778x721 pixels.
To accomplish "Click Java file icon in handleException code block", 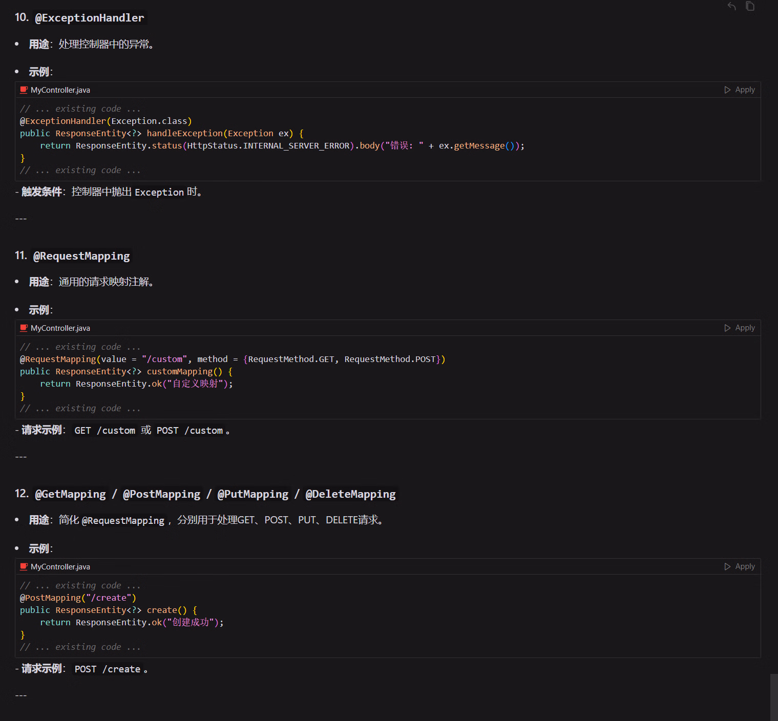I will tap(24, 90).
